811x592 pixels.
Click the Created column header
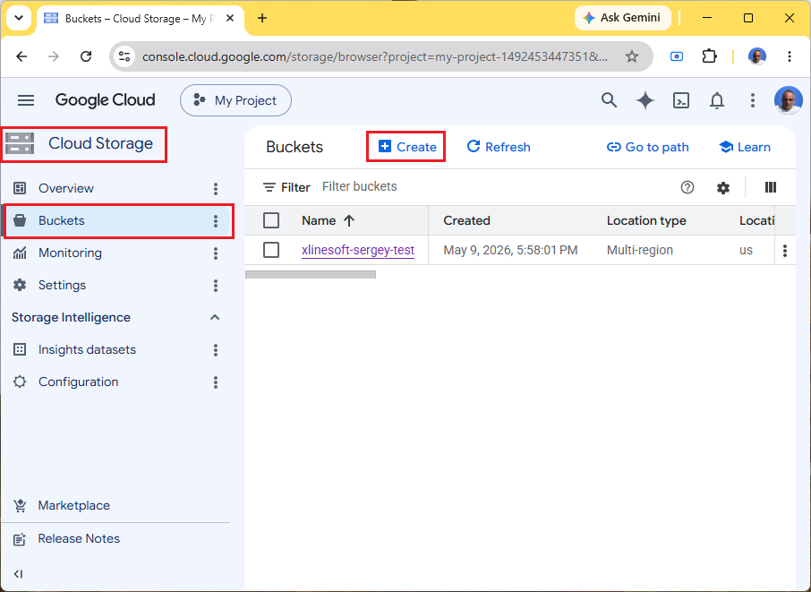(x=466, y=220)
